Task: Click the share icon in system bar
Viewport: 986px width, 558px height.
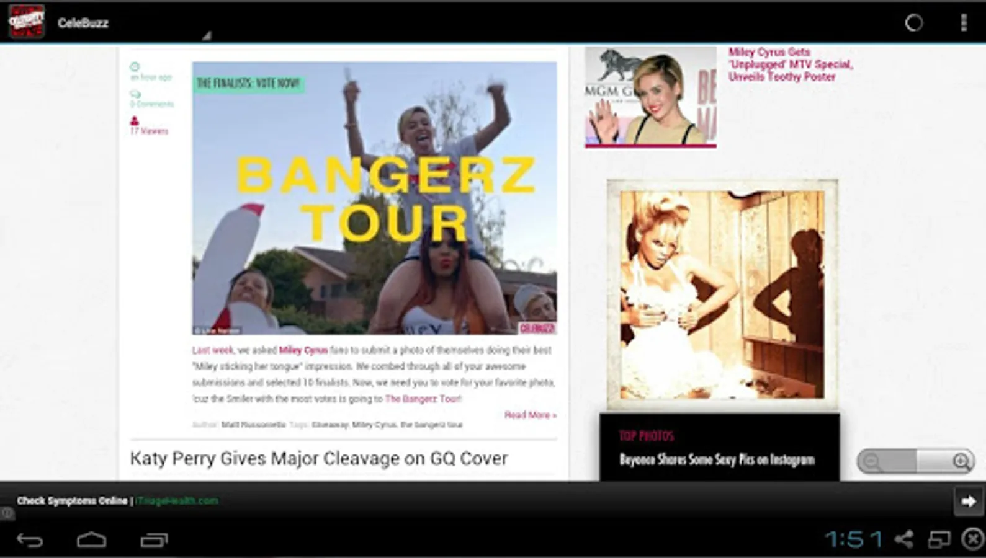Action: (x=903, y=539)
